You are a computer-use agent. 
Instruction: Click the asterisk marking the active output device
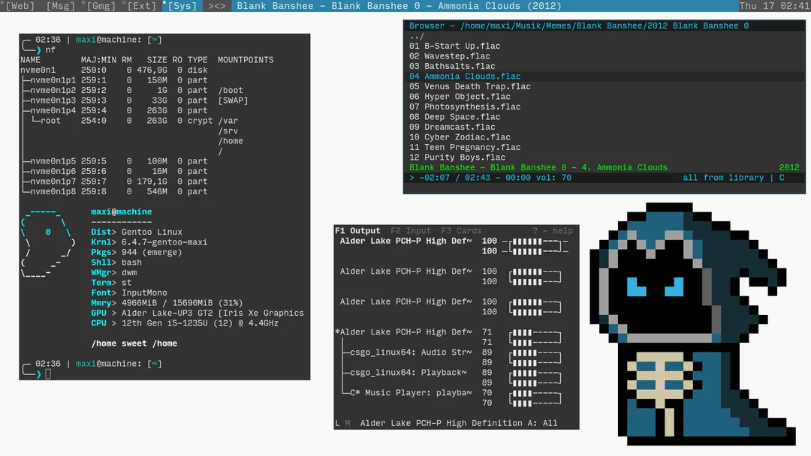click(x=339, y=331)
